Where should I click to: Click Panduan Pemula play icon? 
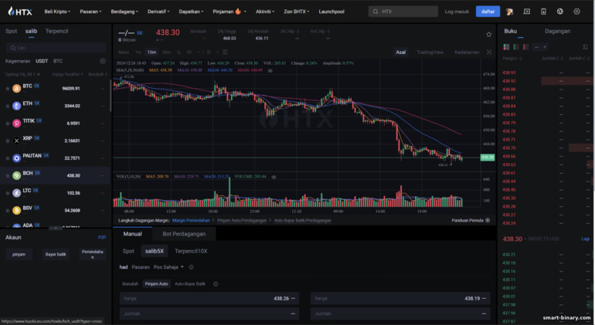(488, 220)
